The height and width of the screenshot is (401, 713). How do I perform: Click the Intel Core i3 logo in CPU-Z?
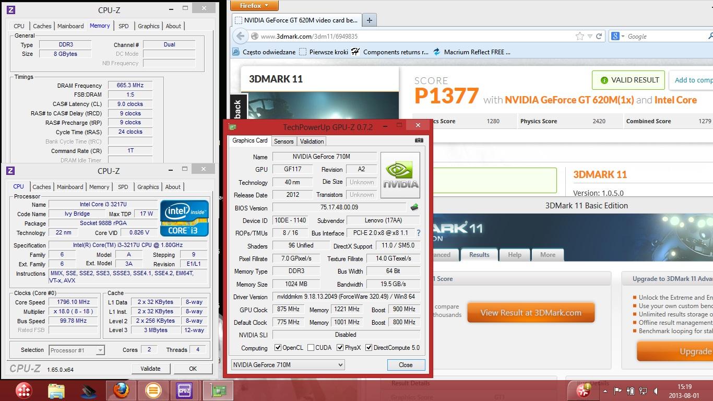pyautogui.click(x=184, y=218)
